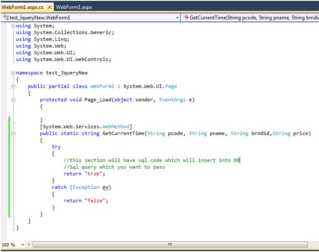This screenshot has height=252, width=319.
Task: Select the WebForm1.aspx.cs tab
Action: click(22, 7)
